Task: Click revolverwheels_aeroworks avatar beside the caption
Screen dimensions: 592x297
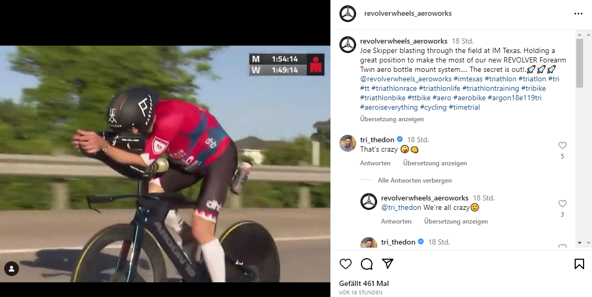Action: (348, 45)
